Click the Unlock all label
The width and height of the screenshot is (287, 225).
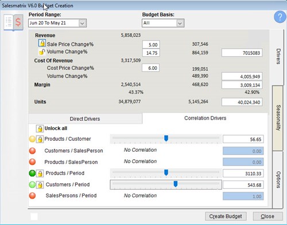(x=56, y=128)
